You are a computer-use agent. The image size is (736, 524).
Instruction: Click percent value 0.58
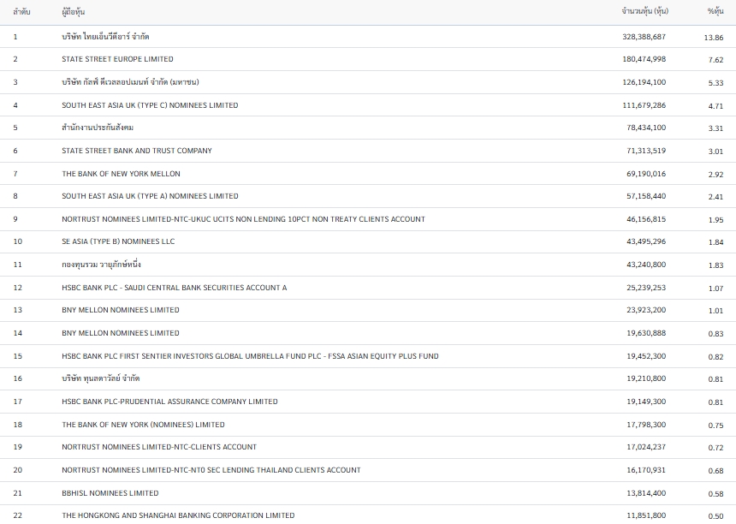[x=715, y=494]
